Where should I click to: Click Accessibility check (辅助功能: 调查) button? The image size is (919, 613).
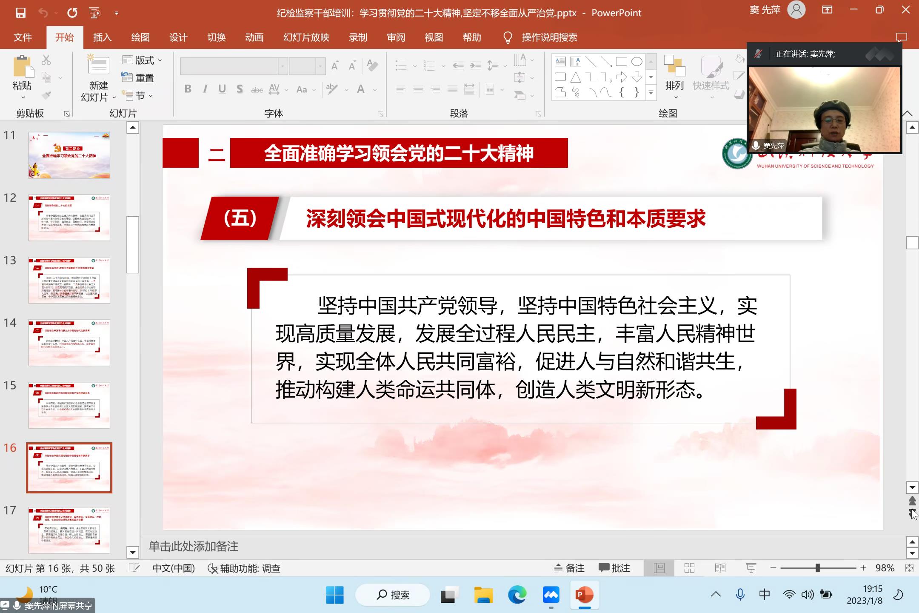(x=244, y=568)
